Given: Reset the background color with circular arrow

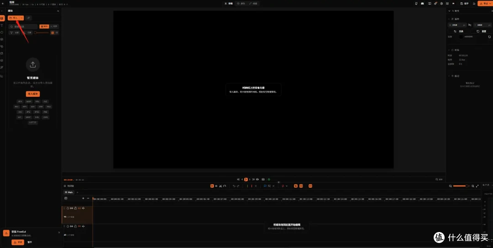Looking at the screenshot, I should click(x=489, y=37).
